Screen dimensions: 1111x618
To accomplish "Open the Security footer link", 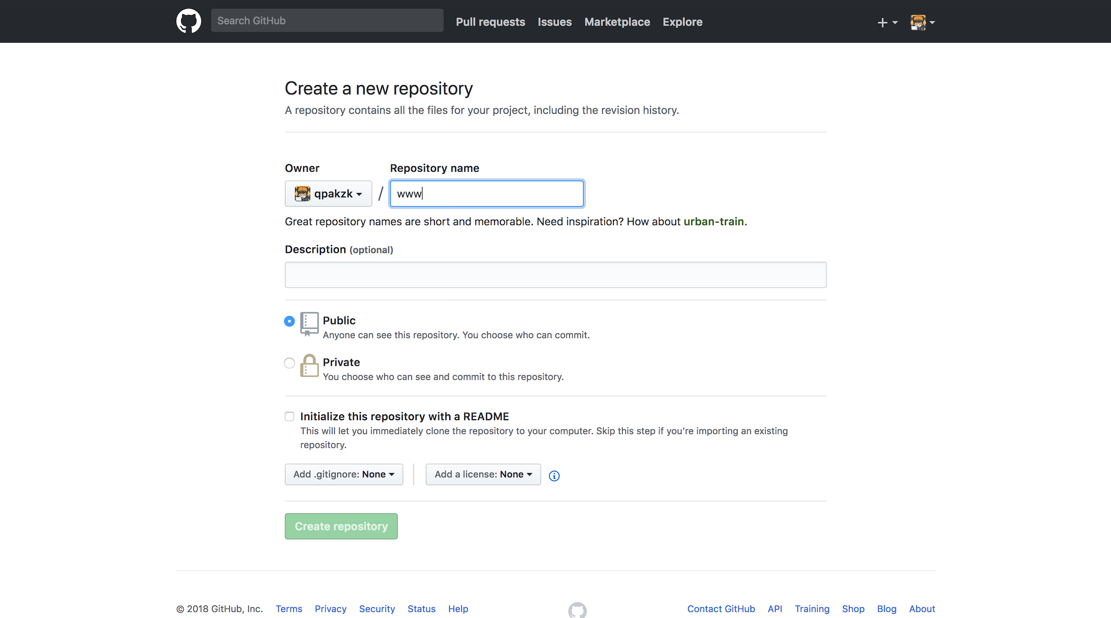I will pos(377,609).
